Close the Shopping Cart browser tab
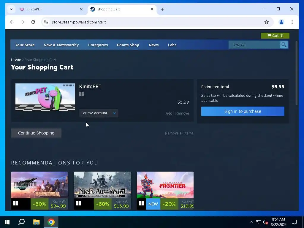This screenshot has height=228, width=304. [x=152, y=9]
